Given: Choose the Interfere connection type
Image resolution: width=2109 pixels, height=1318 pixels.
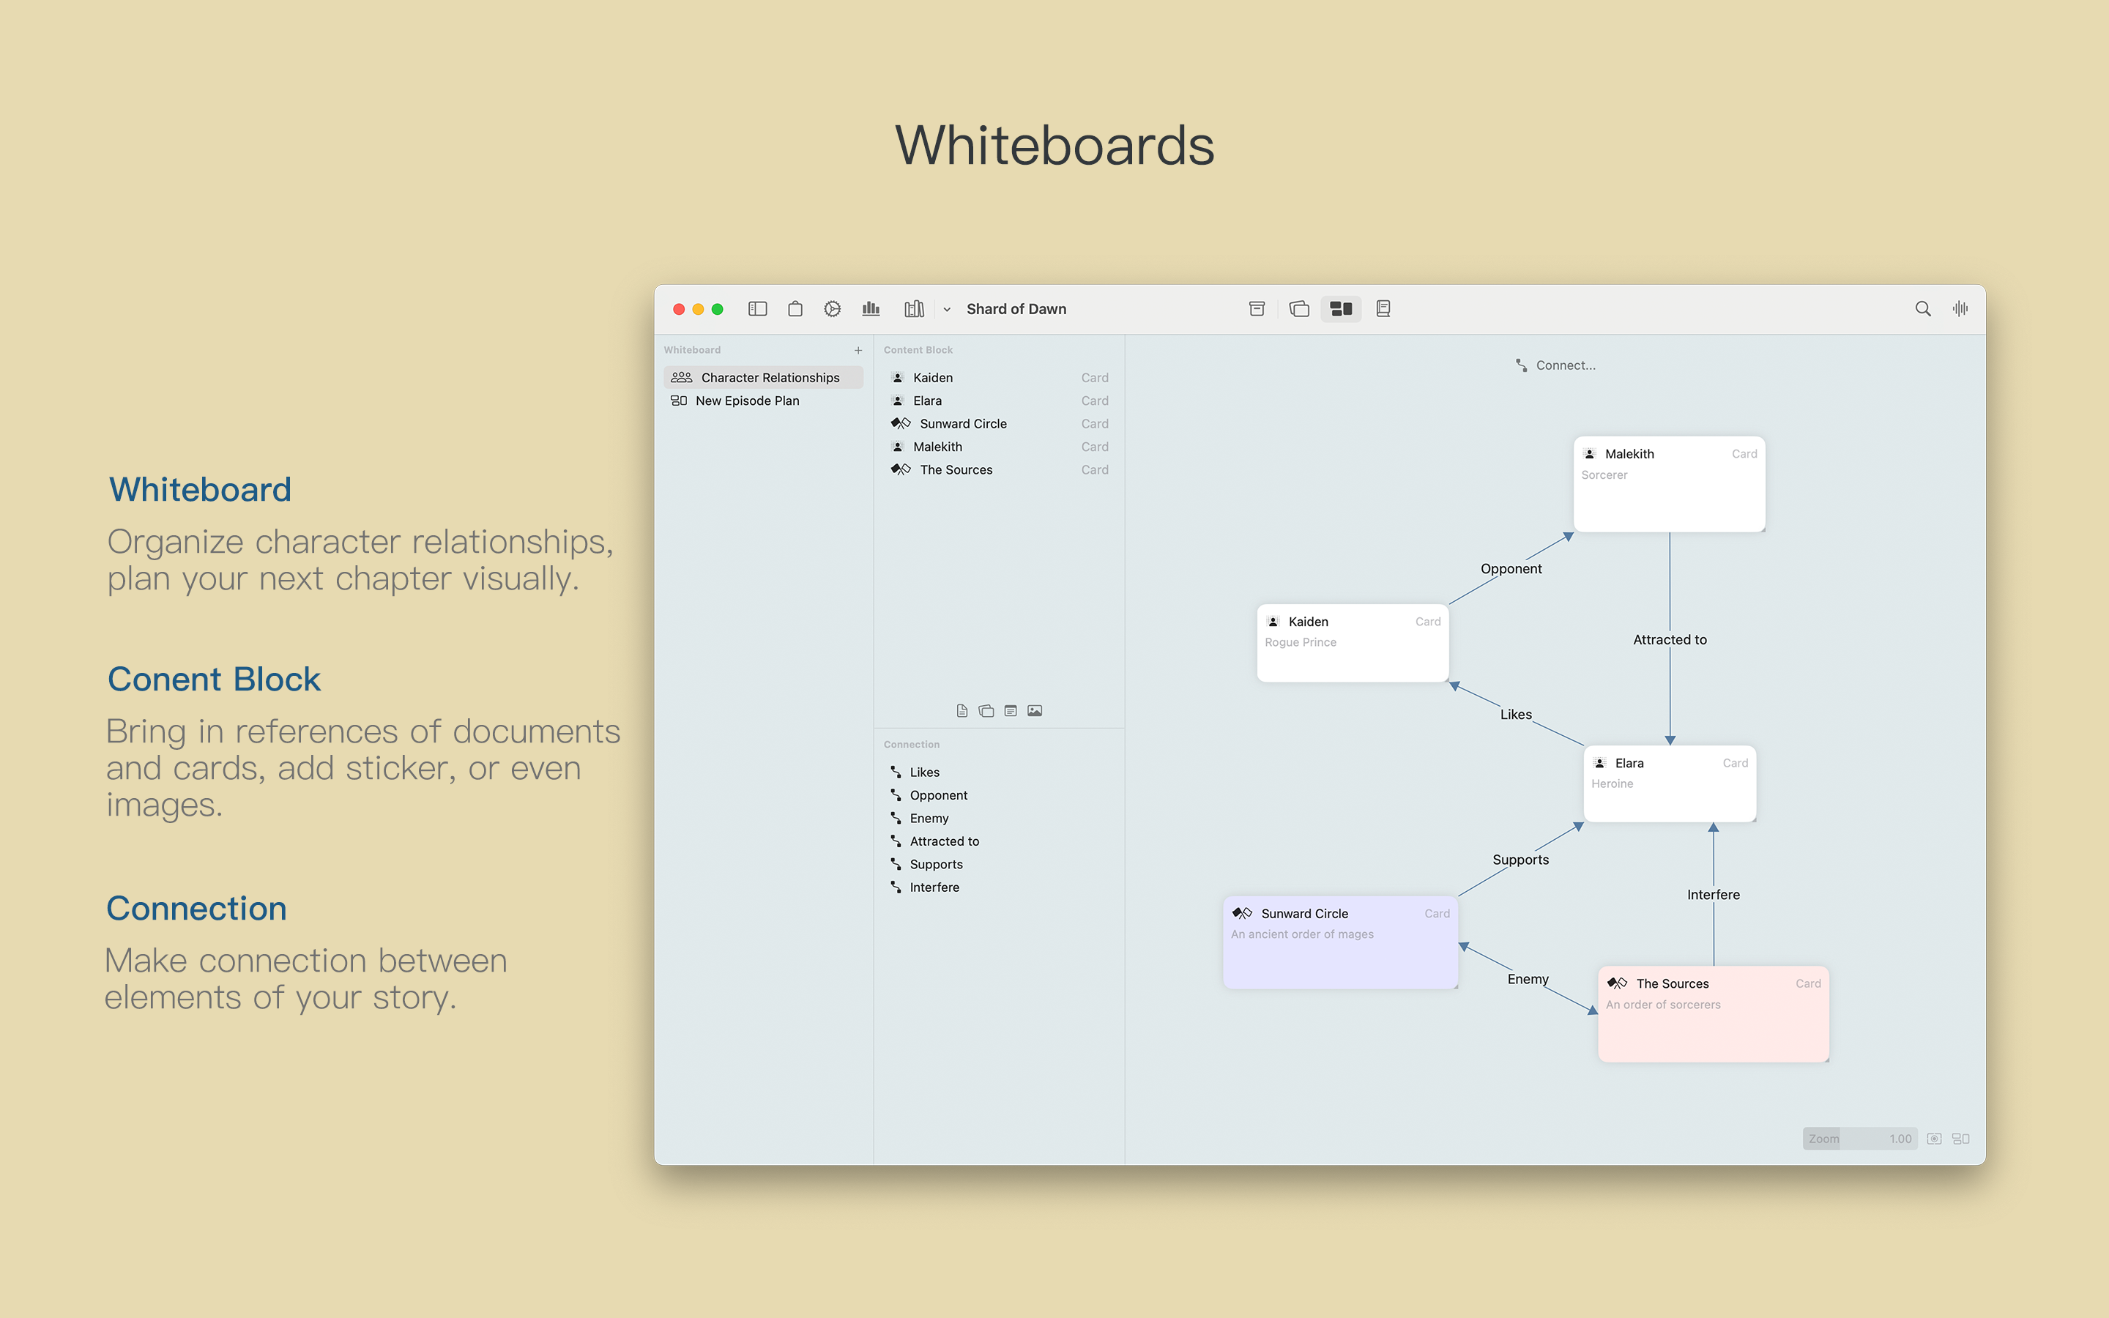Looking at the screenshot, I should click(999, 887).
